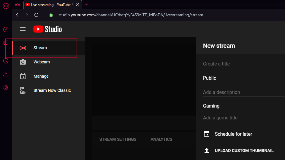
Task: Click Upload Custom Thumbnail button
Action: (x=244, y=151)
